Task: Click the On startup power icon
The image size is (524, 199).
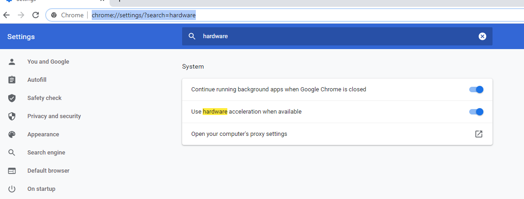Action: [12, 189]
